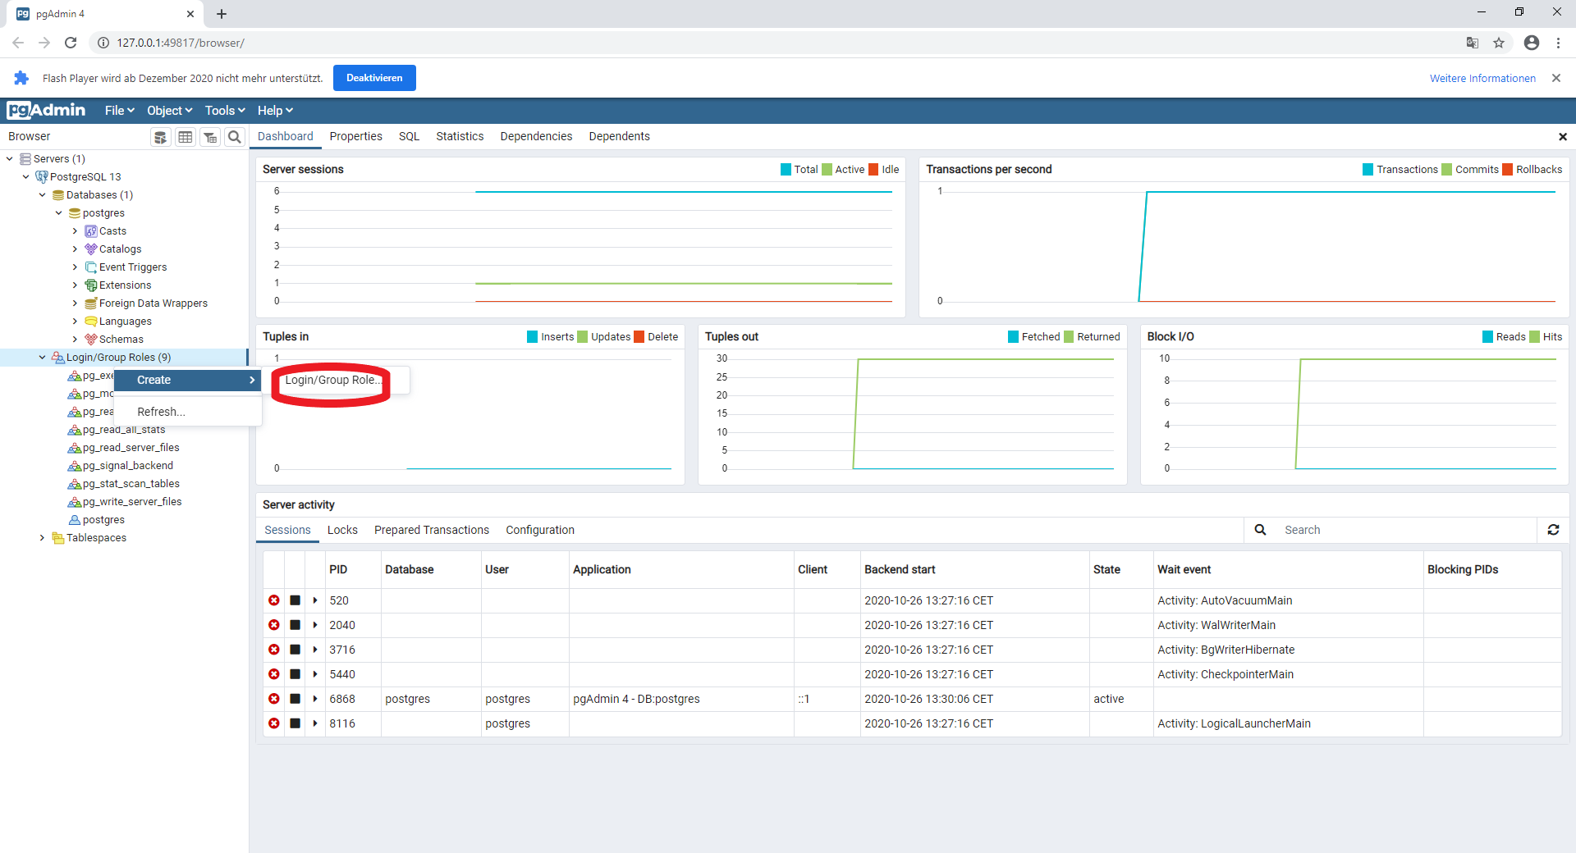
Task: Open the Chrome profile icon
Action: pyautogui.click(x=1532, y=43)
